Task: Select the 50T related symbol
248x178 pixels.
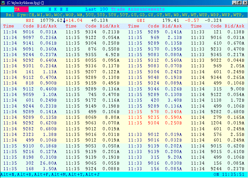Action: coord(123,15)
